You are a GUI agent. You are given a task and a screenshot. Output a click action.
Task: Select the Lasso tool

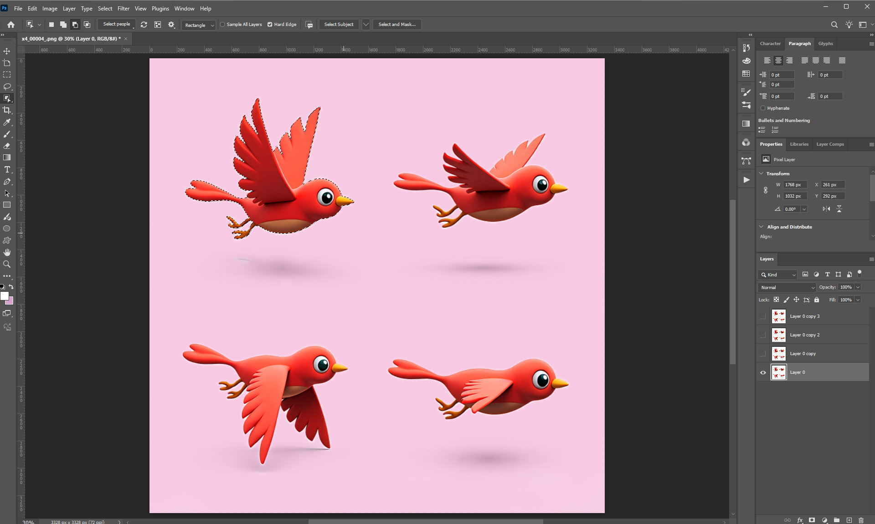click(x=7, y=86)
